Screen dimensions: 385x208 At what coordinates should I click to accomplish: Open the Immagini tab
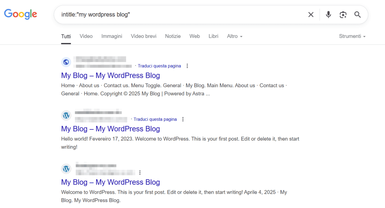[112, 36]
